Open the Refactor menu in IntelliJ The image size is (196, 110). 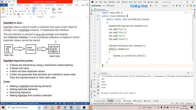(125, 2)
